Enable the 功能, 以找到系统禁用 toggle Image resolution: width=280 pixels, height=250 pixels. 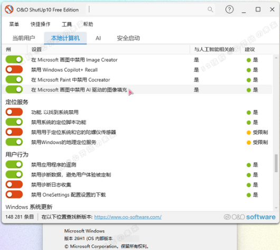click(14, 112)
